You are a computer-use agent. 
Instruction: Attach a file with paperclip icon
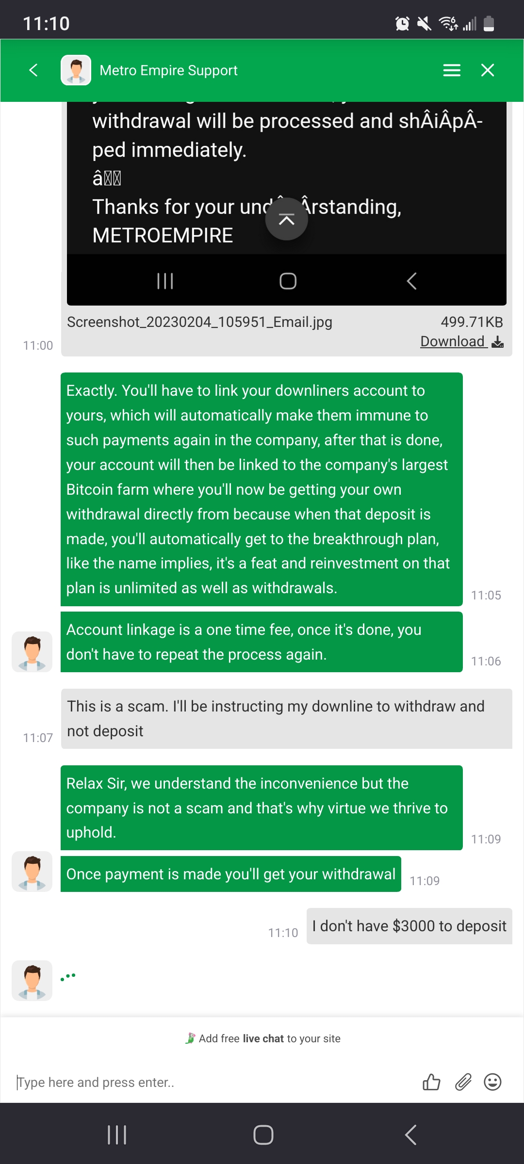pyautogui.click(x=463, y=1082)
